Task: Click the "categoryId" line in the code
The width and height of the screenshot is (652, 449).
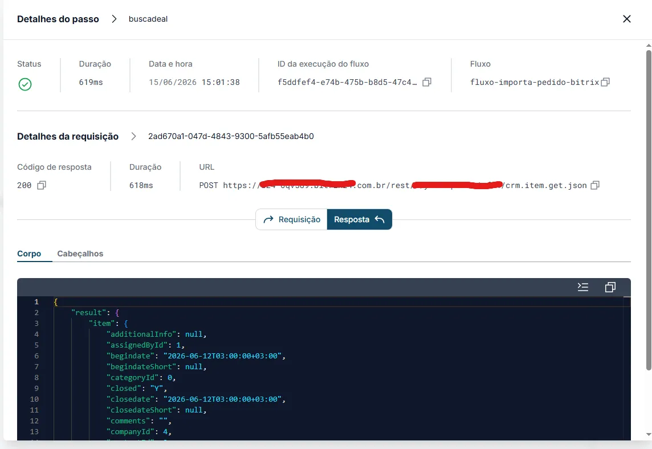Action: [x=141, y=378]
